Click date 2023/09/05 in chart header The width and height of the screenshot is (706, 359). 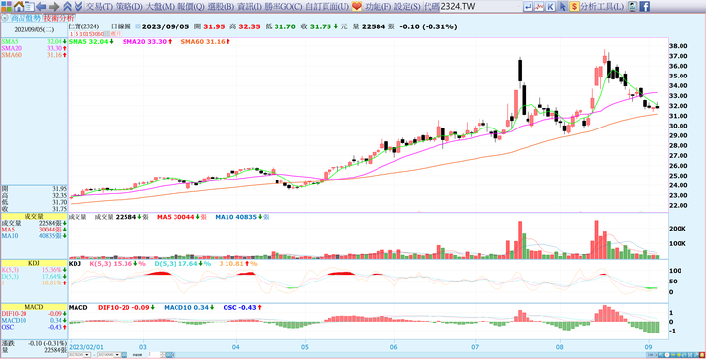click(166, 26)
